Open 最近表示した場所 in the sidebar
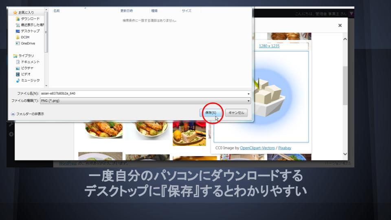Viewport: 391px width, 220px height. (x=30, y=25)
